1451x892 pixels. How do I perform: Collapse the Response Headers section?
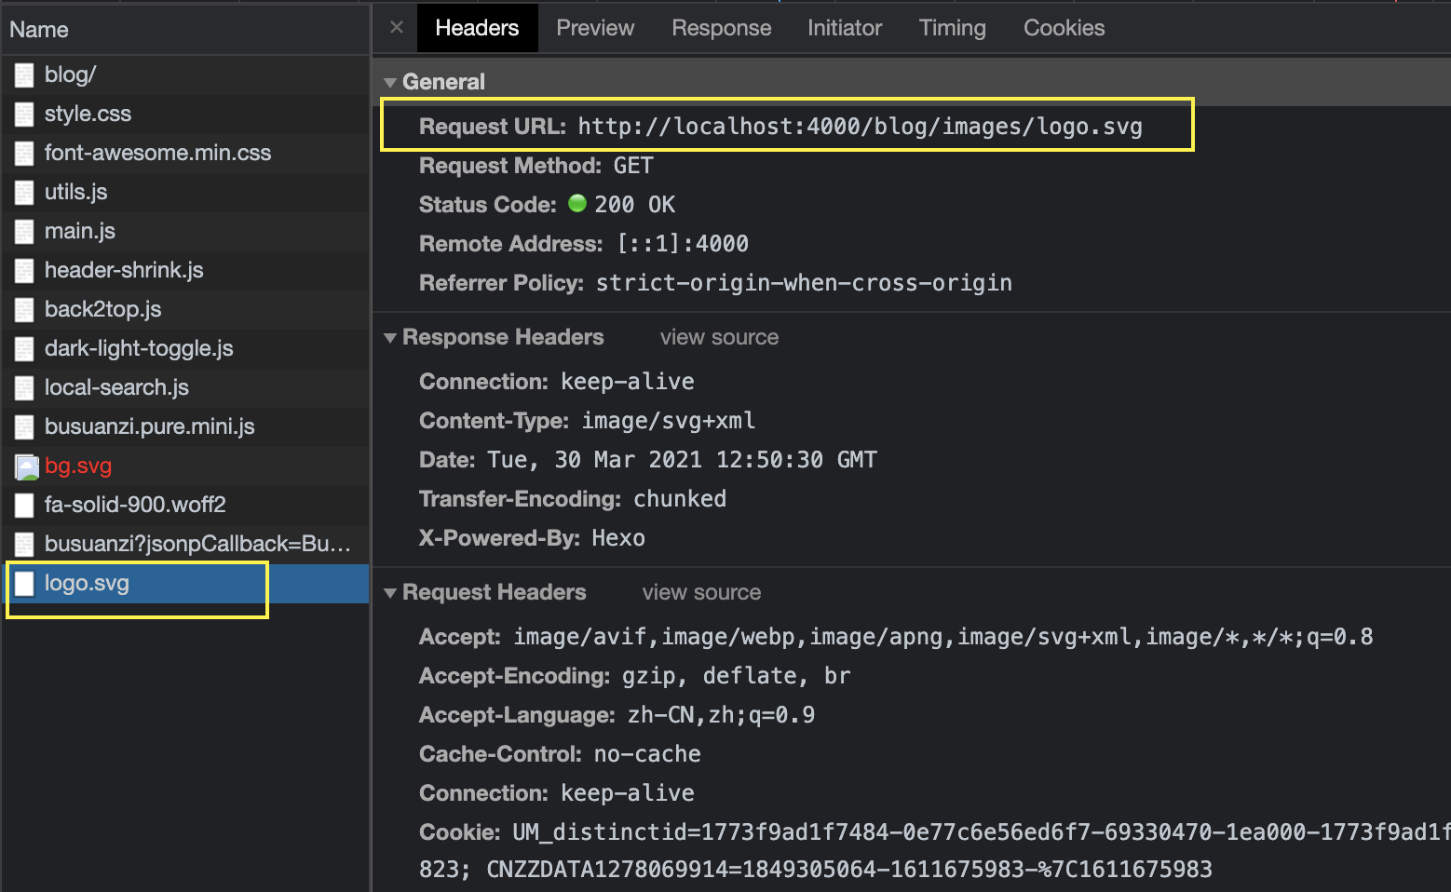pos(390,337)
